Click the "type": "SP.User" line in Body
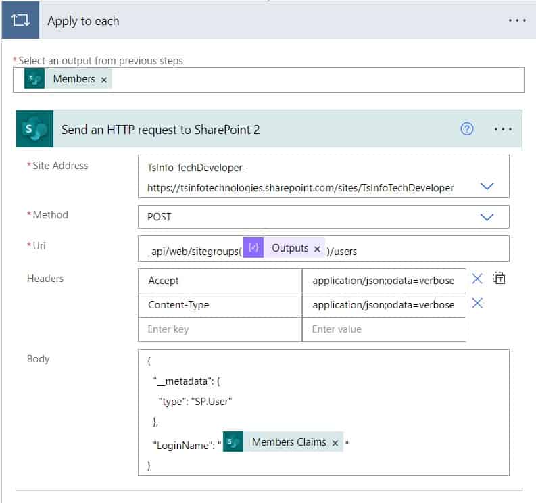Screen dimensions: 536x503 (x=195, y=402)
